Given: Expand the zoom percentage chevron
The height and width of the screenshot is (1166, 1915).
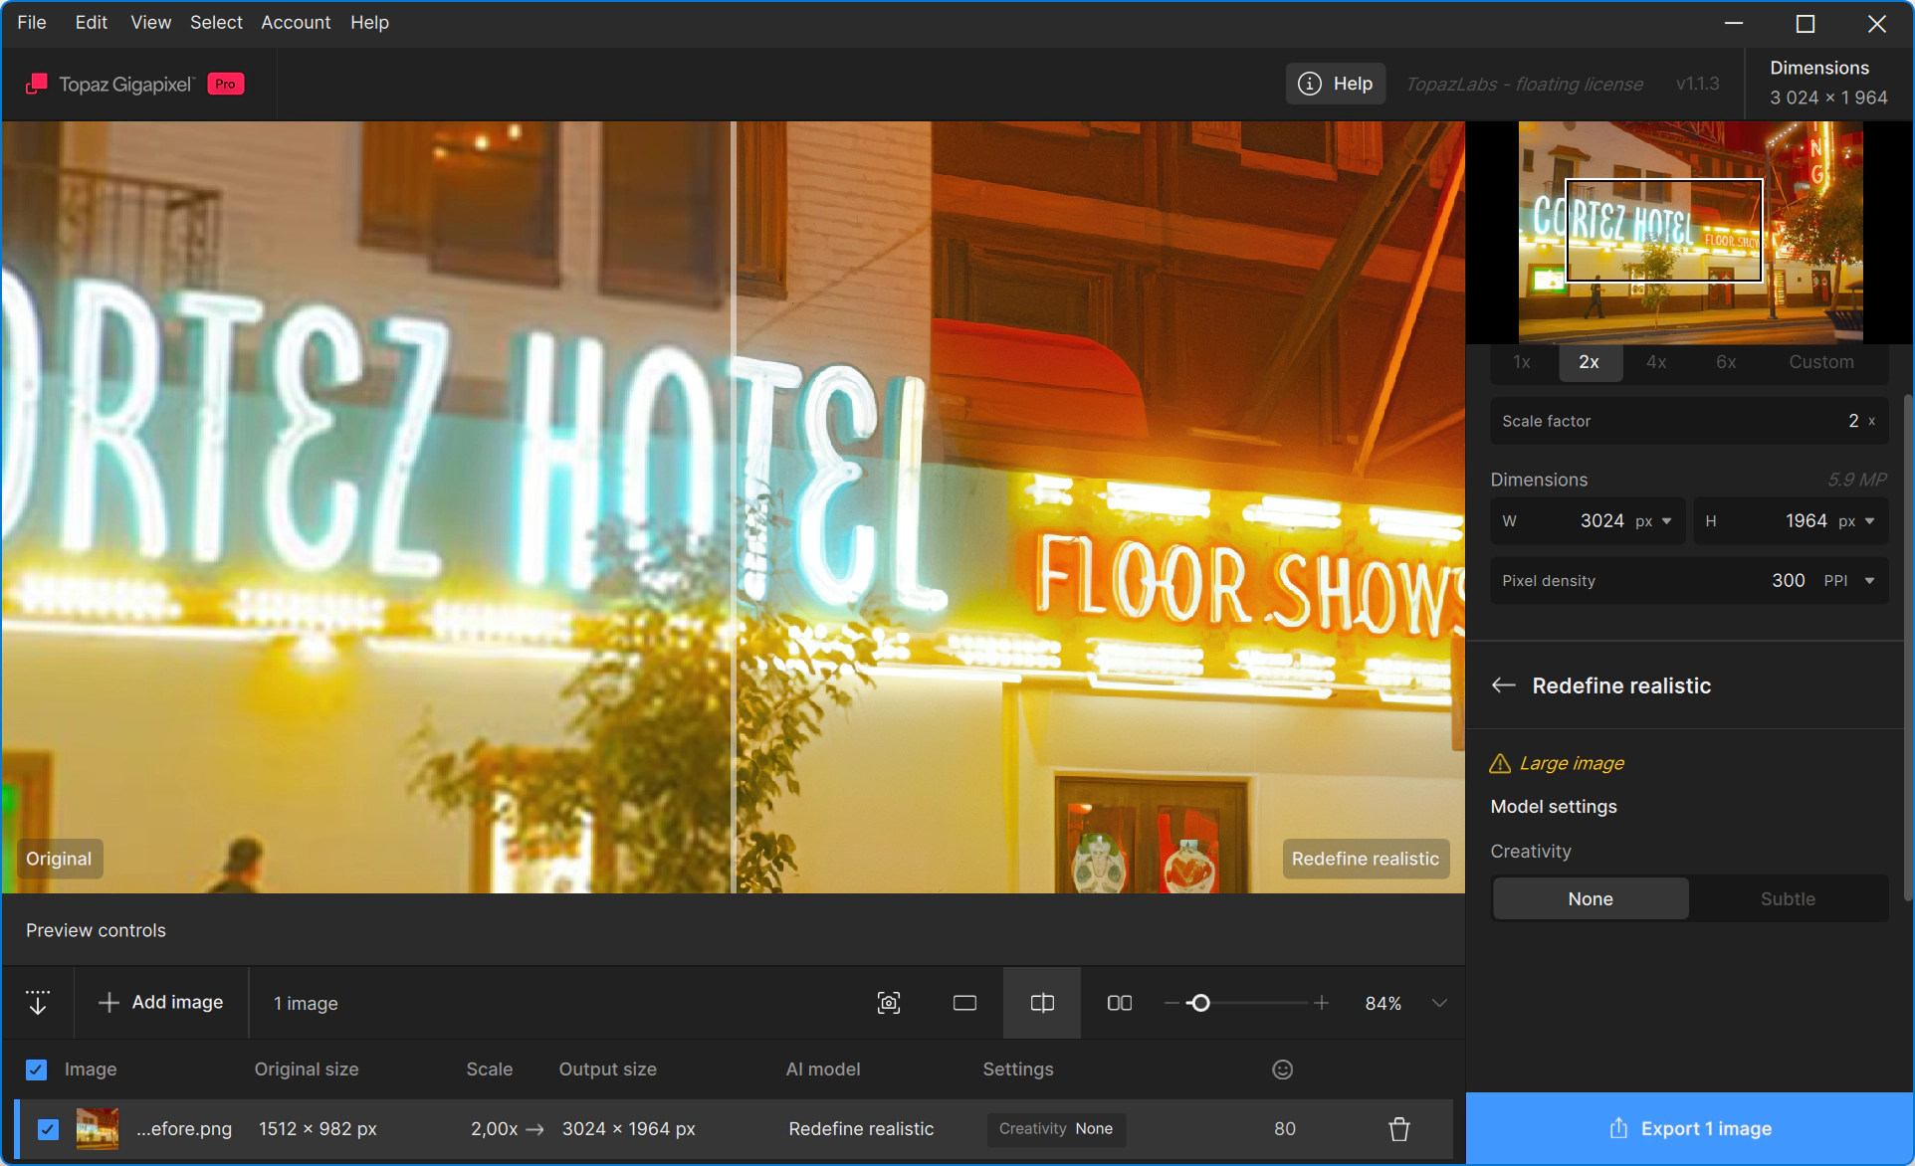Looking at the screenshot, I should pyautogui.click(x=1439, y=1003).
